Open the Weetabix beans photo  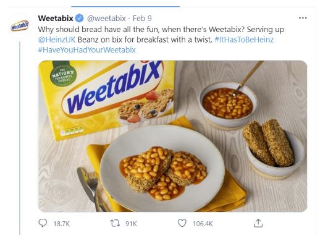pos(172,136)
